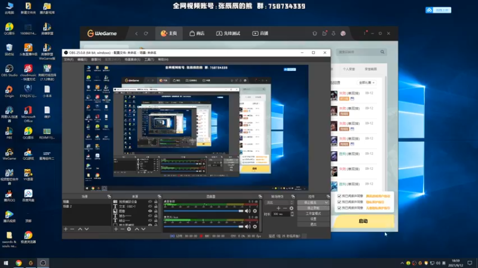Pop out the 来源 sources dock
Viewport: 478px width, 268px height.
pyautogui.click(x=159, y=197)
